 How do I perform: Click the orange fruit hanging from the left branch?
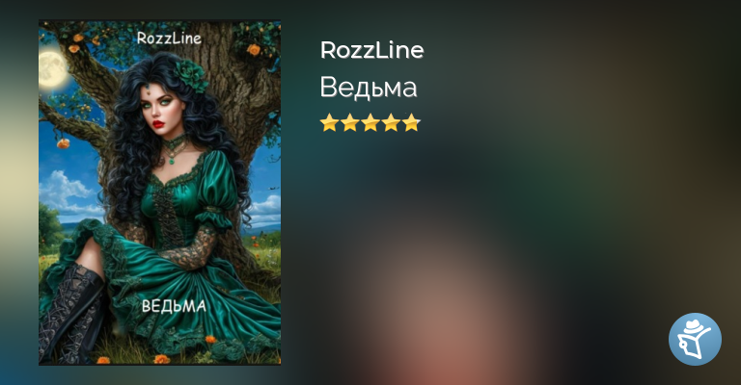[63, 143]
